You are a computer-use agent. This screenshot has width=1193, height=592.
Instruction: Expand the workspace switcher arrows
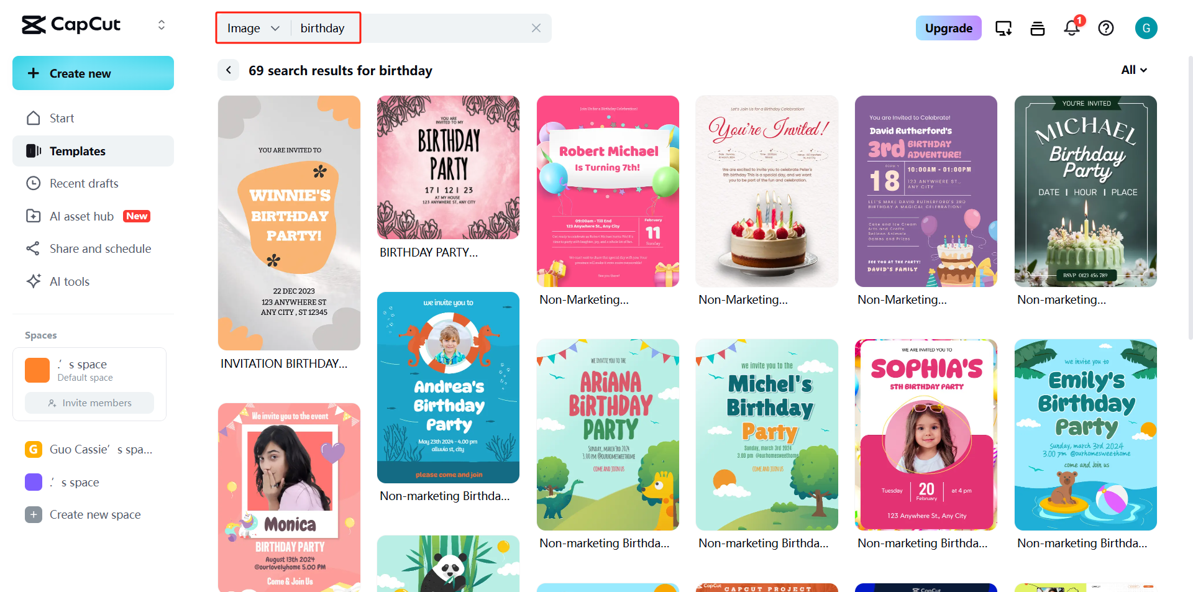[162, 25]
